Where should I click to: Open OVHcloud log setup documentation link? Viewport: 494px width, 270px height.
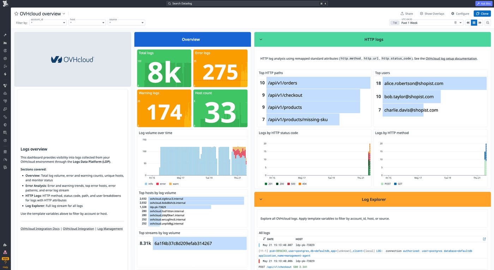pos(451,59)
